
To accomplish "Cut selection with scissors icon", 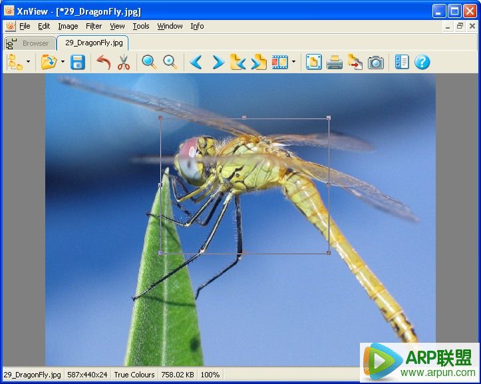I will click(x=124, y=62).
